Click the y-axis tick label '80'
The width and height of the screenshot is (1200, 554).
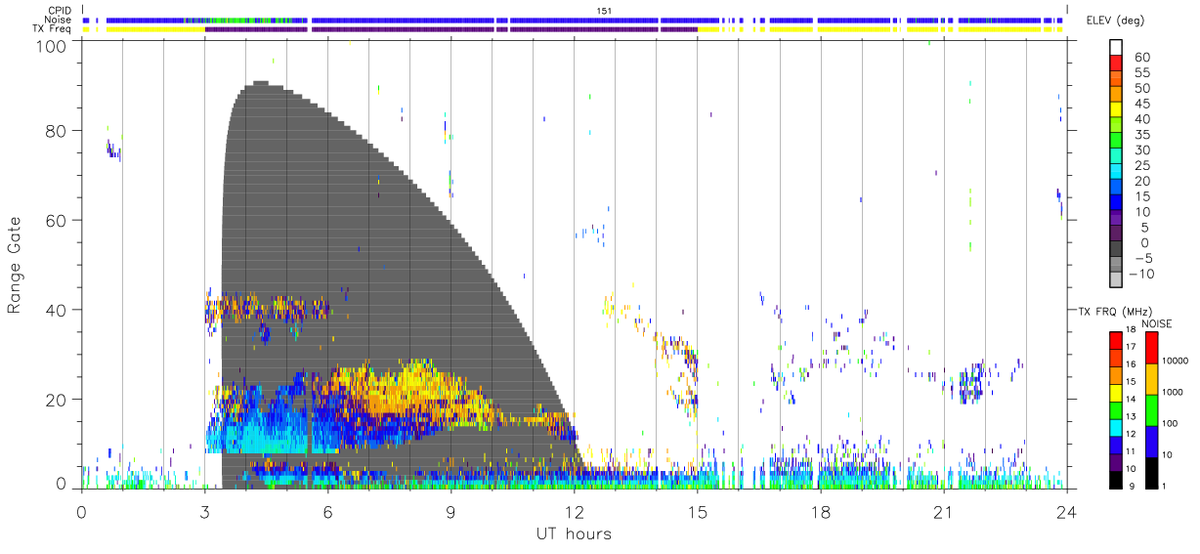(x=57, y=131)
